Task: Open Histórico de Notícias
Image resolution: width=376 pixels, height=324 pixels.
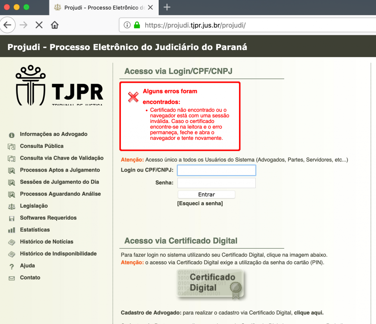Action: [47, 242]
